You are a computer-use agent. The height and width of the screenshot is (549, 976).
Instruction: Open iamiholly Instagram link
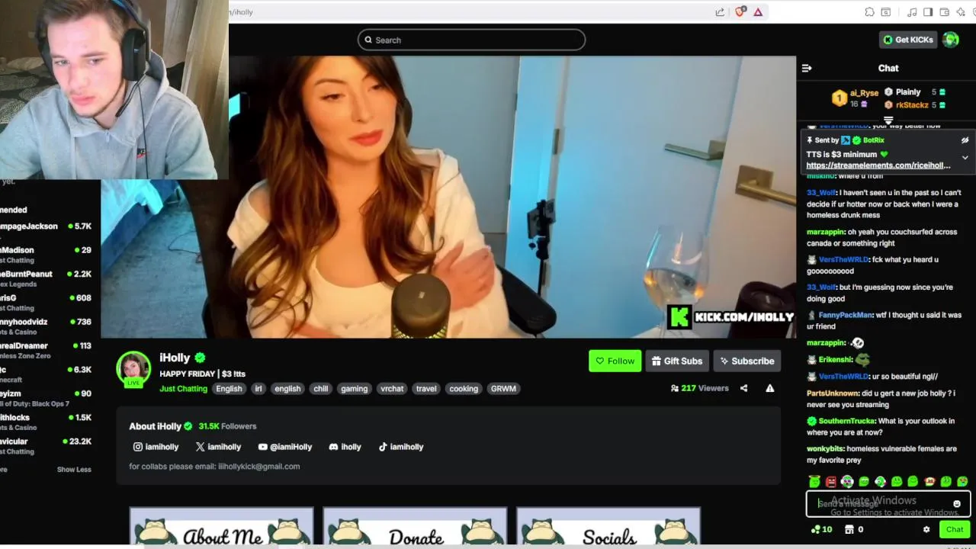[156, 447]
